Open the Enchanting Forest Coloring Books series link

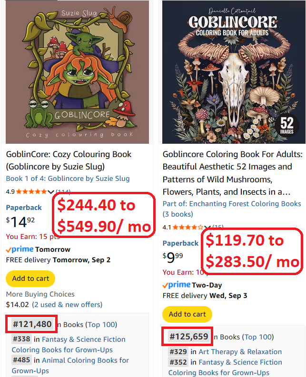coord(232,209)
